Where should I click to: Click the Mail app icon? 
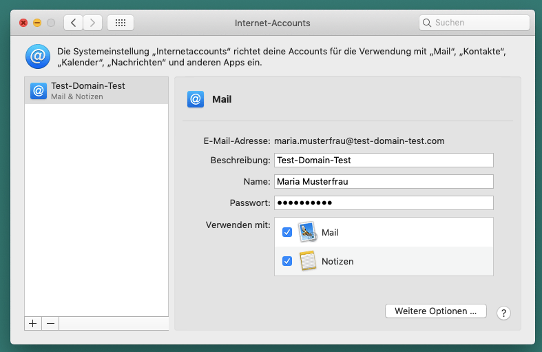point(307,232)
